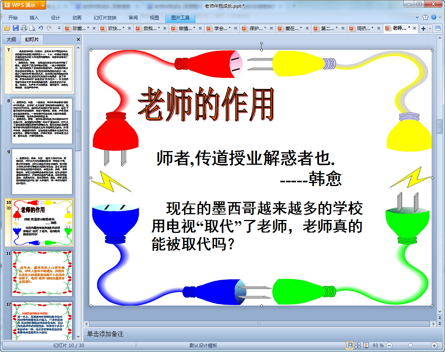Viewport: 445px width, 352px height.
Task: Switch to the 爱在... document tab
Action: 293,28
